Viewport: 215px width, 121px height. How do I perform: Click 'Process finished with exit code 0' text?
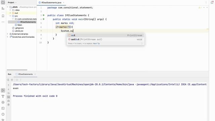coord(35,96)
